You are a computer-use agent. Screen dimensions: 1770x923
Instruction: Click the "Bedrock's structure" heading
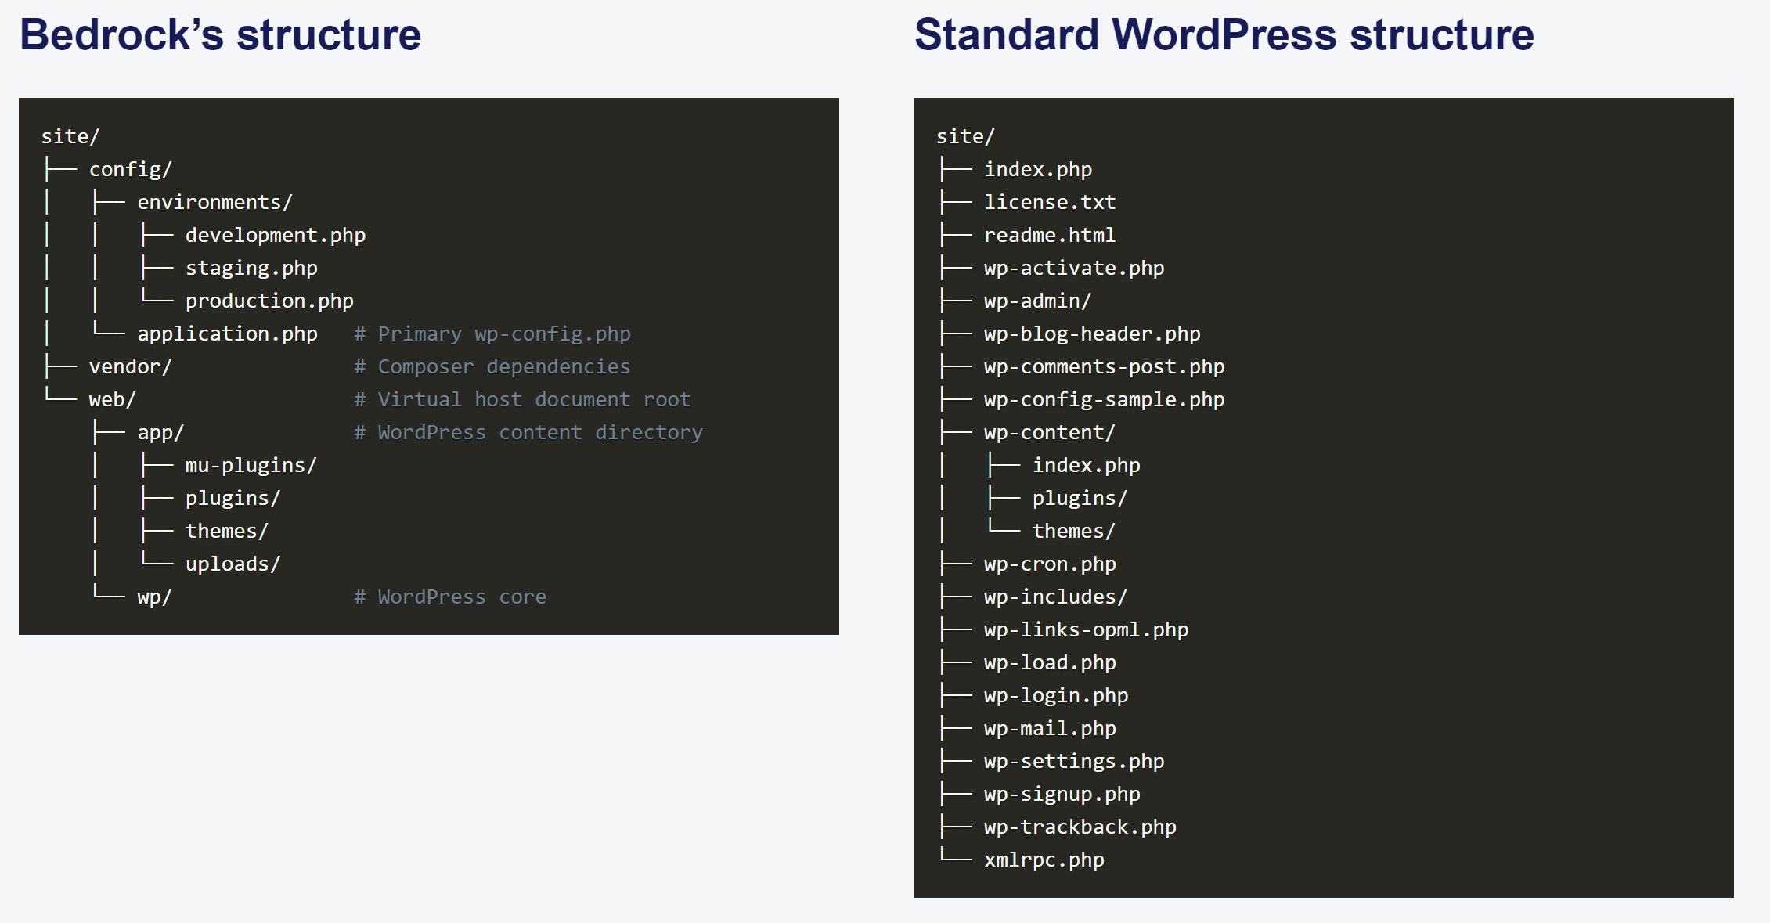click(x=220, y=35)
